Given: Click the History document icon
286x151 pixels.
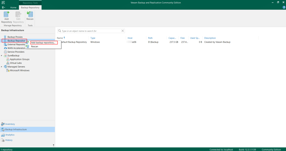Looking at the screenshot, I should point(3,140).
